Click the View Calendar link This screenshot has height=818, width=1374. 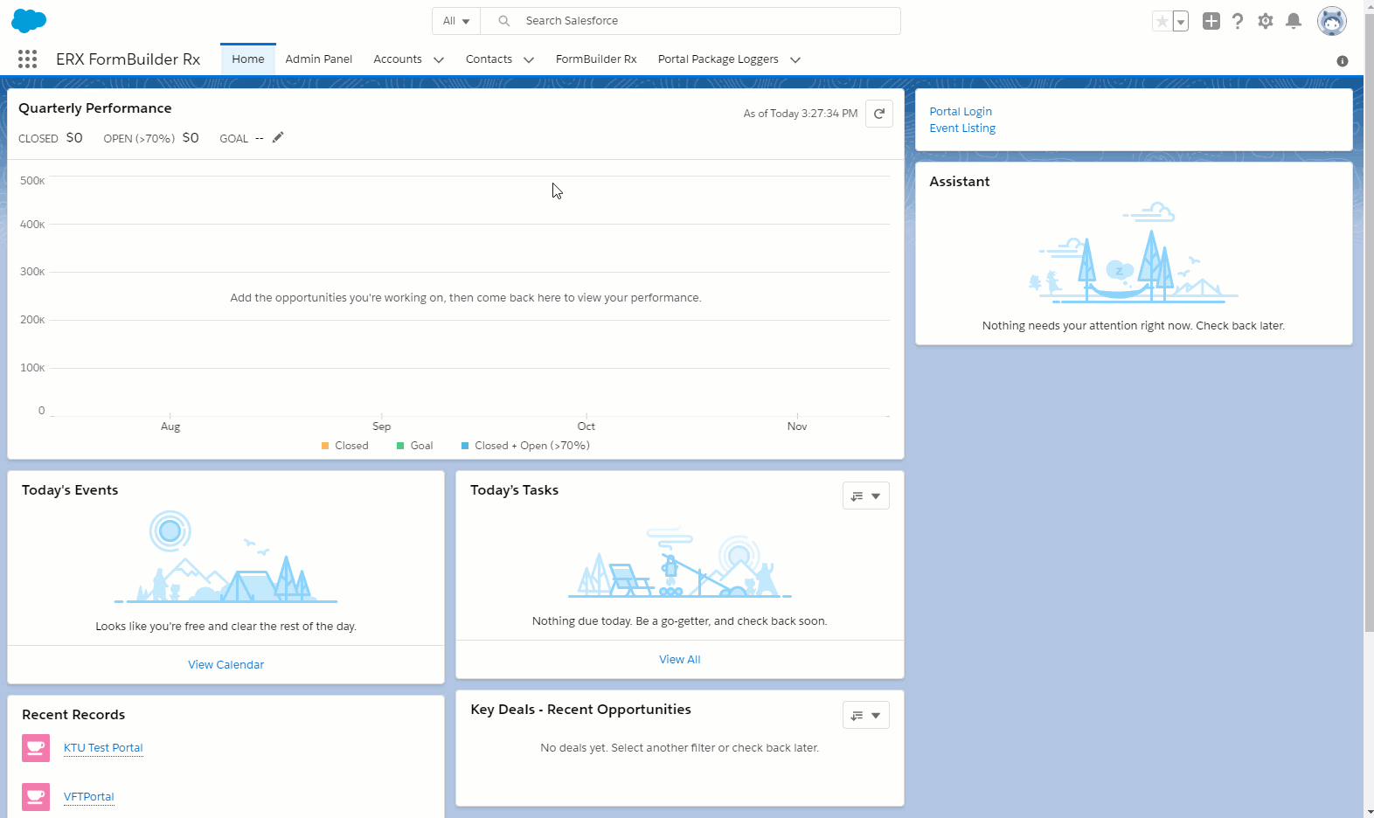point(226,664)
